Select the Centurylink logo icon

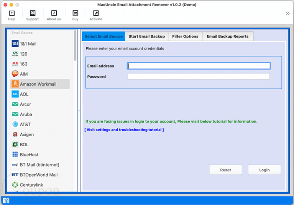[x=15, y=185]
